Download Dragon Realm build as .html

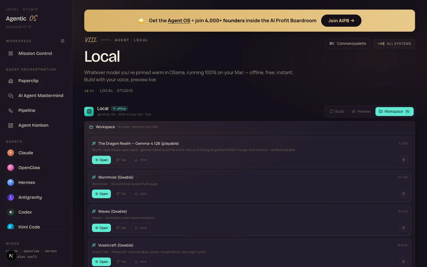[x=141, y=160]
